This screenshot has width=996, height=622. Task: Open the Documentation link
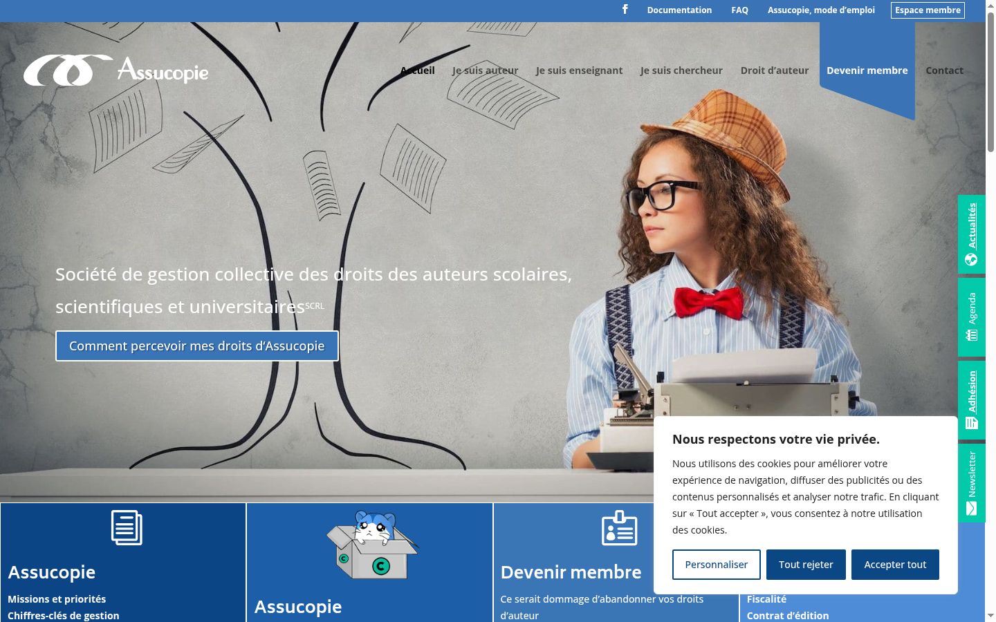(679, 10)
